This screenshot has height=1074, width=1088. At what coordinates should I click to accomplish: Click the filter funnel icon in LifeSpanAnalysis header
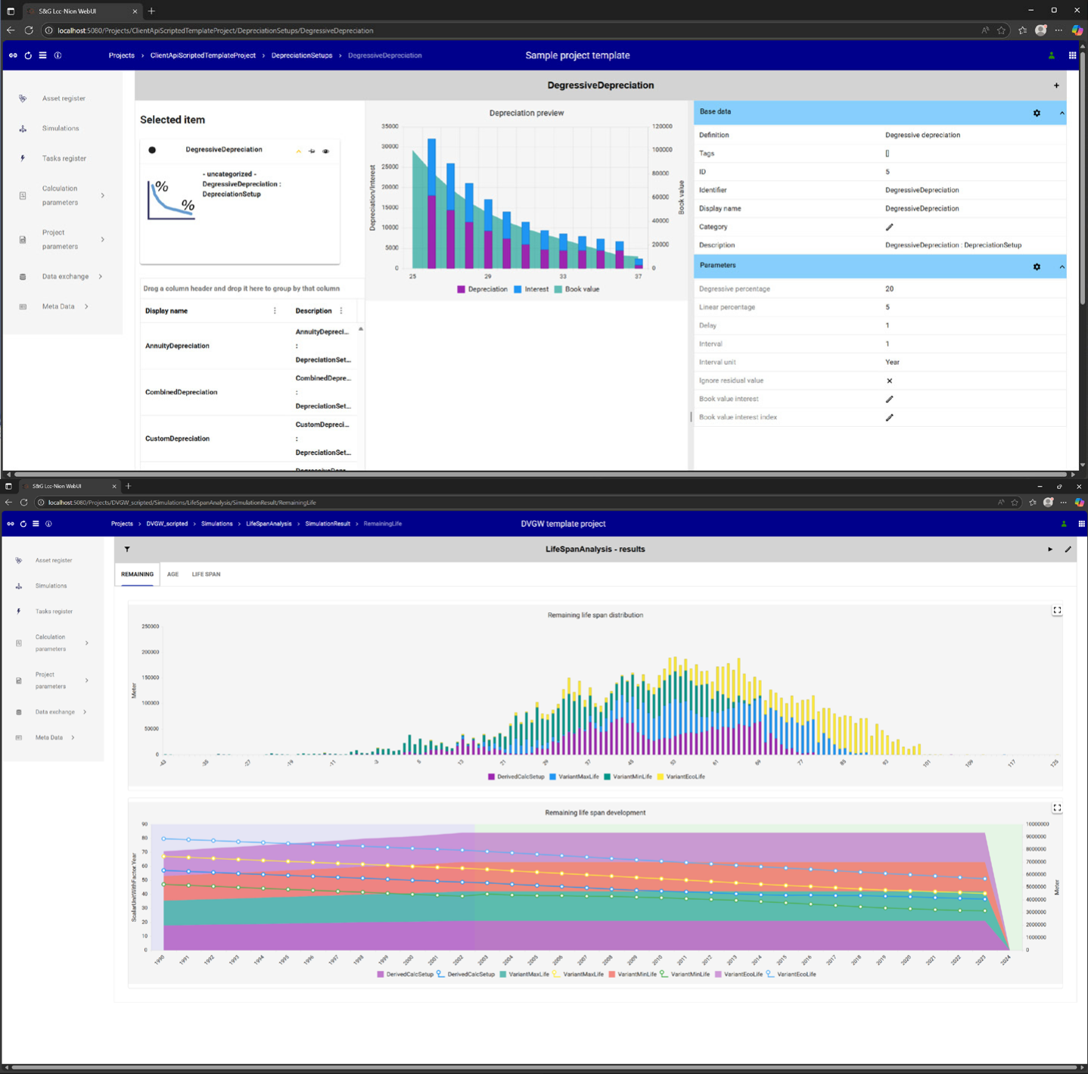pos(127,549)
